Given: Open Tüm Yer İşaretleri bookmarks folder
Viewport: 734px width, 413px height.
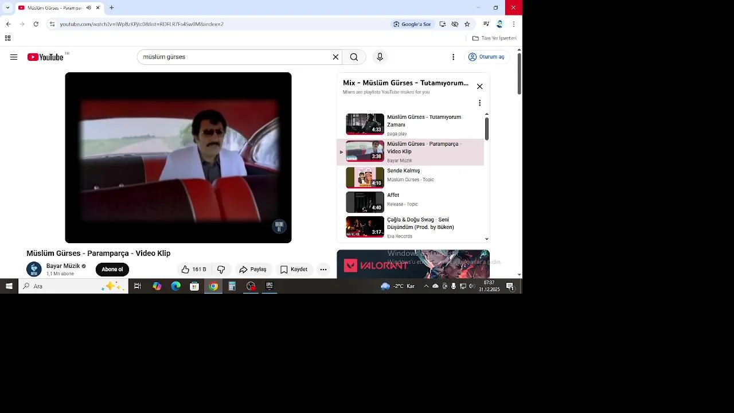Looking at the screenshot, I should click(x=494, y=38).
